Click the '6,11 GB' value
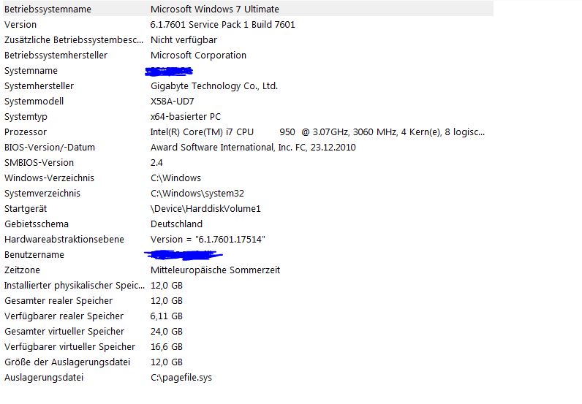This screenshot has height=404, width=582. click(x=167, y=316)
